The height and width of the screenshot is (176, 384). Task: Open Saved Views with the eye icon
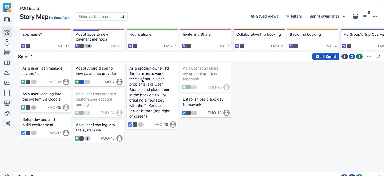[x=264, y=17]
